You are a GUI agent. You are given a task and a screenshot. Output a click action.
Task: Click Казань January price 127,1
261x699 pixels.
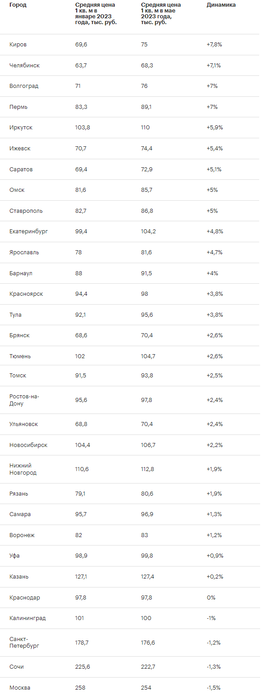82,577
